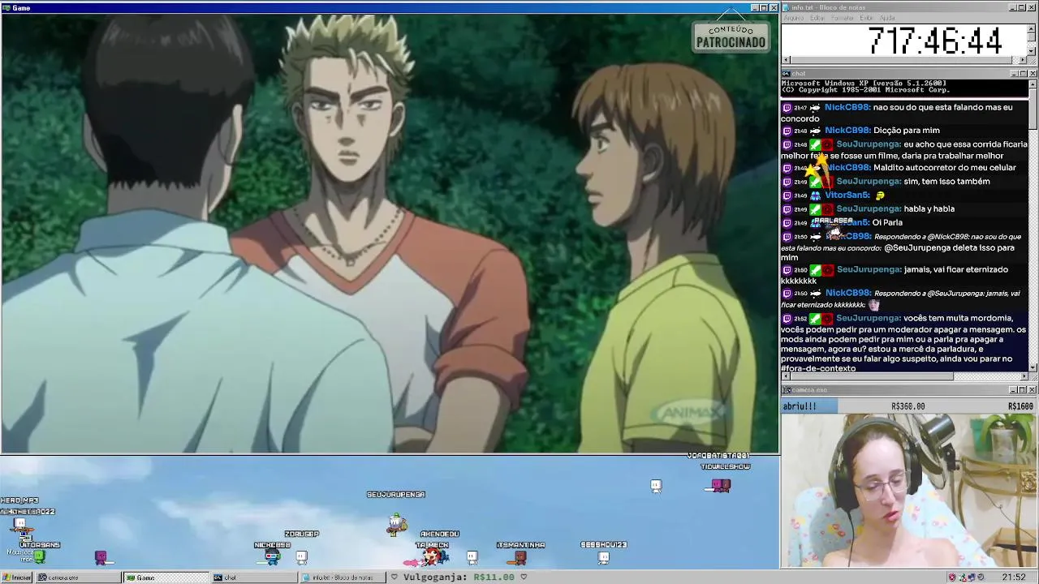Click the camera.exe title bar icon
1039x584 pixels.
click(786, 390)
